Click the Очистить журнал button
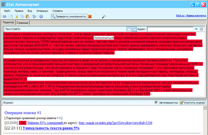 click(193, 103)
